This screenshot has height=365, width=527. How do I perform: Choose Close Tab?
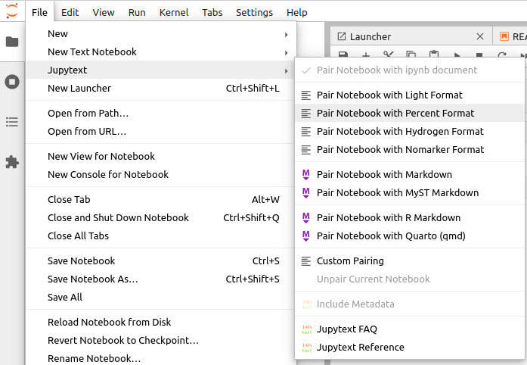161,199
